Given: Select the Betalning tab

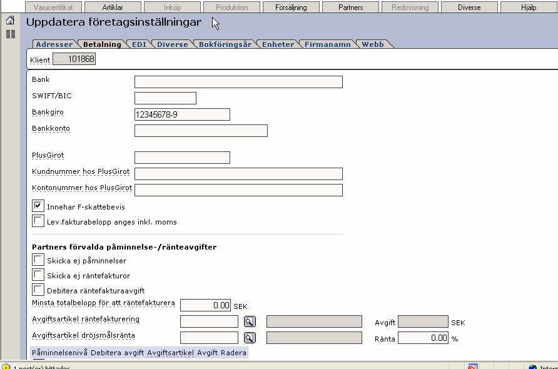Looking at the screenshot, I should [x=102, y=44].
